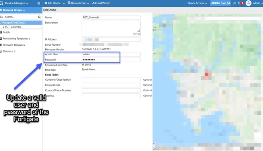Click the Contact Phone Number field
This screenshot has width=263, height=151.
pyautogui.click(x=111, y=91)
